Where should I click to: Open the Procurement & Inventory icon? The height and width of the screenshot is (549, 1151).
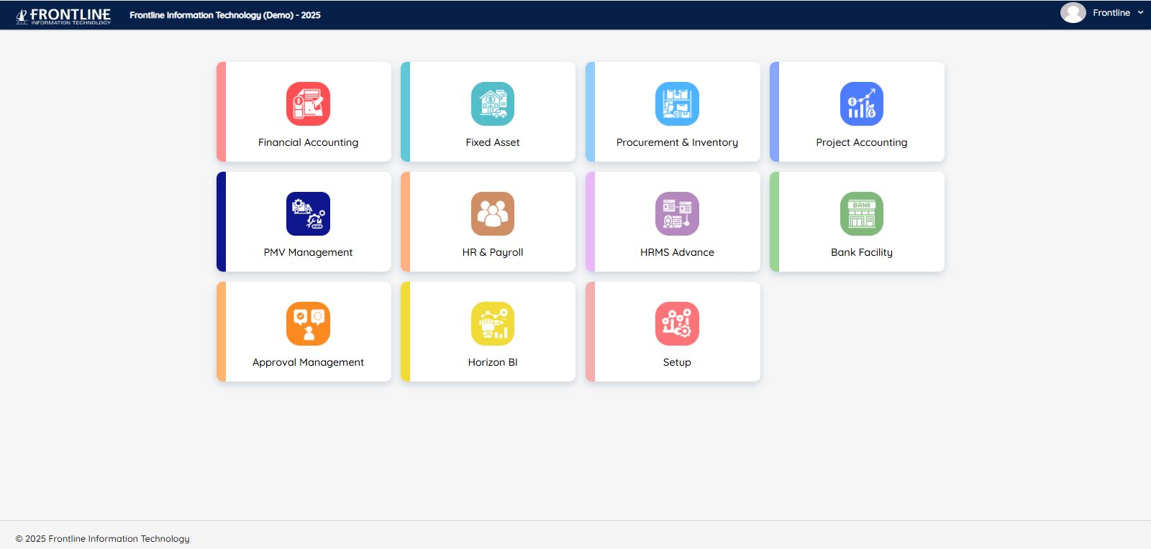[677, 103]
